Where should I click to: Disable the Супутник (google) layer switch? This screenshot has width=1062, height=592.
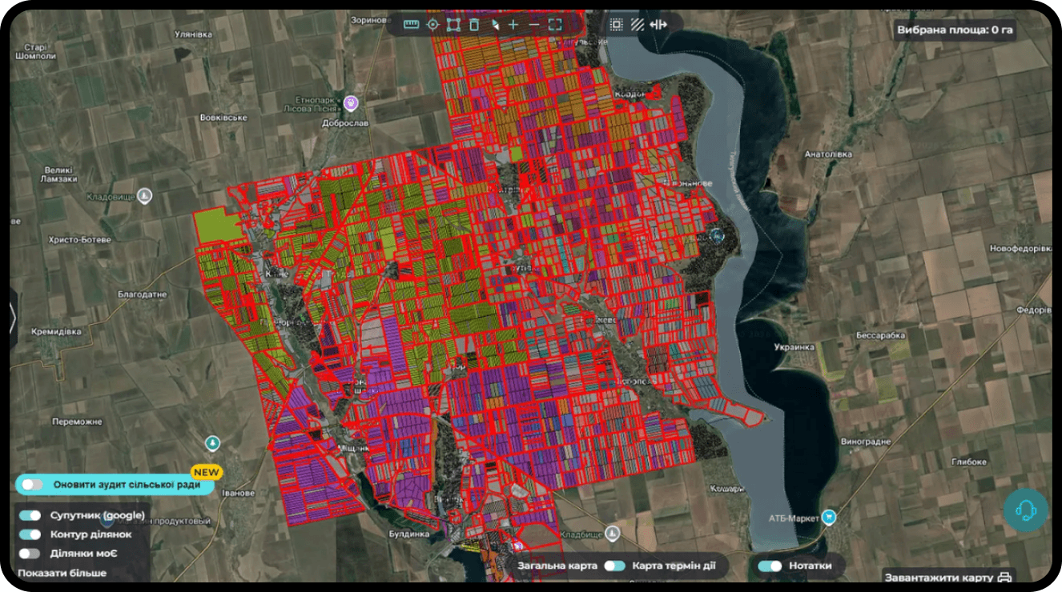(x=30, y=515)
